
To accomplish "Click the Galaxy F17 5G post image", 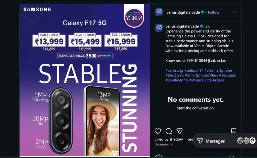I will tap(85, 80).
